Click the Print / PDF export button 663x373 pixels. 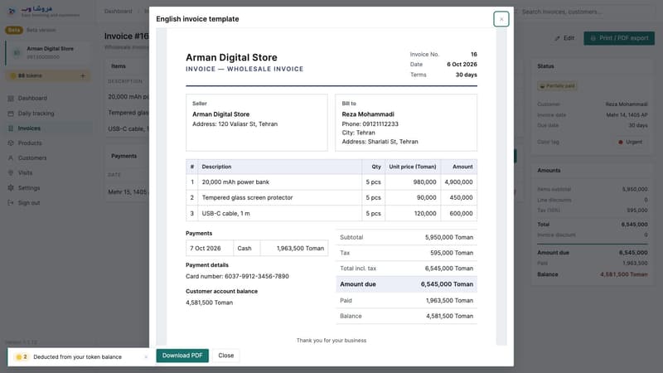[x=619, y=38]
